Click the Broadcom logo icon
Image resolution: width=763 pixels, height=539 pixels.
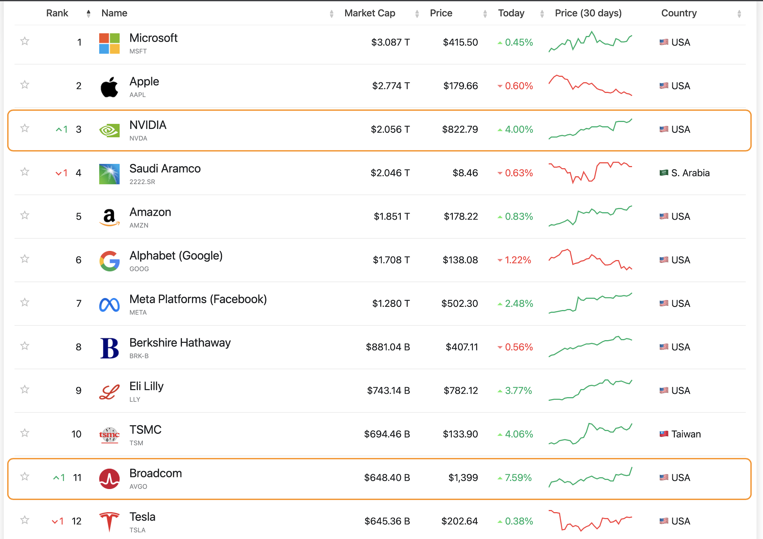(109, 478)
